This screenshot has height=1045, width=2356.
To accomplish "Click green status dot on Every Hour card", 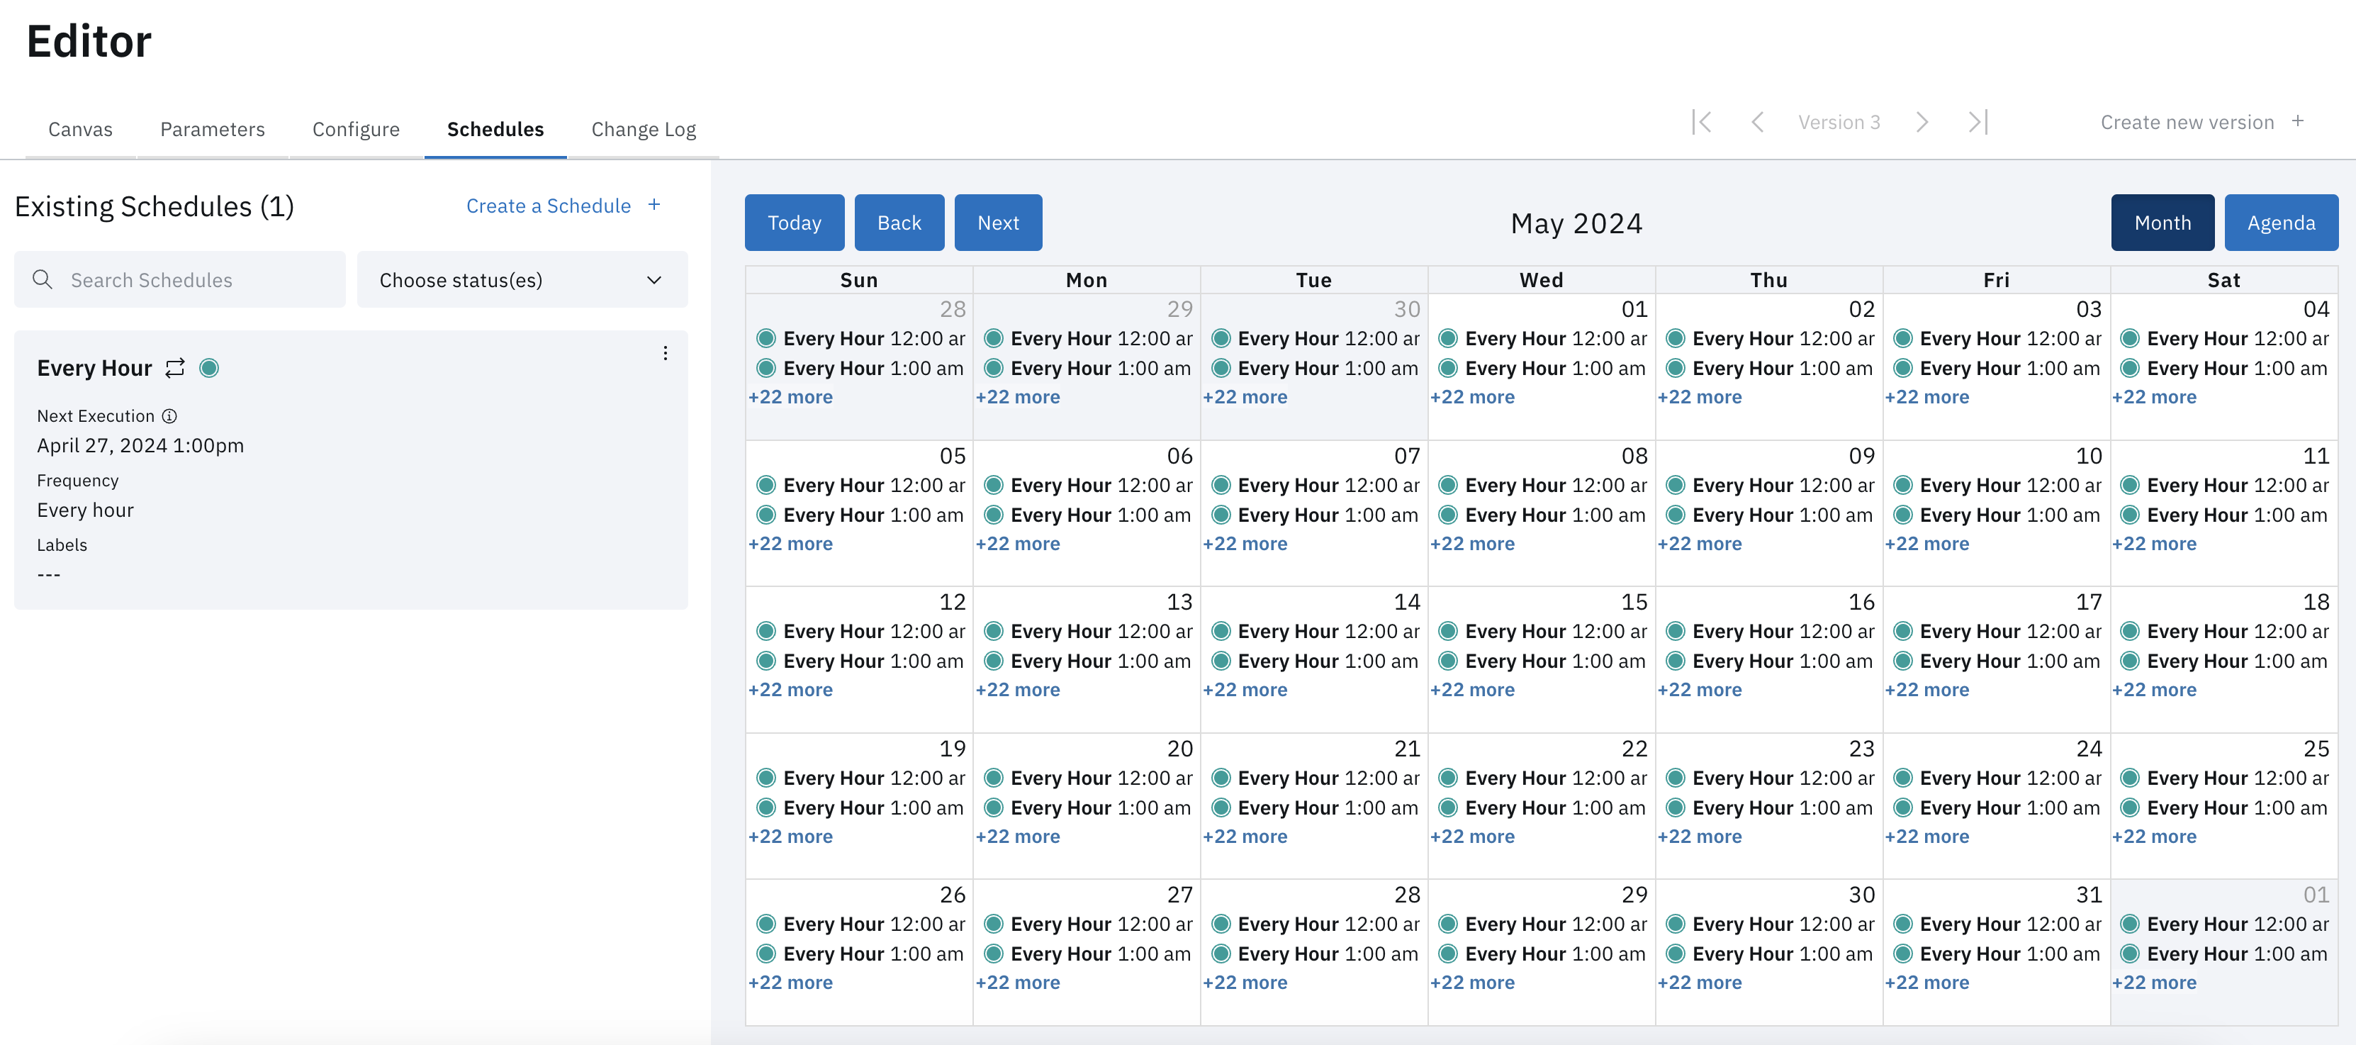I will (209, 368).
